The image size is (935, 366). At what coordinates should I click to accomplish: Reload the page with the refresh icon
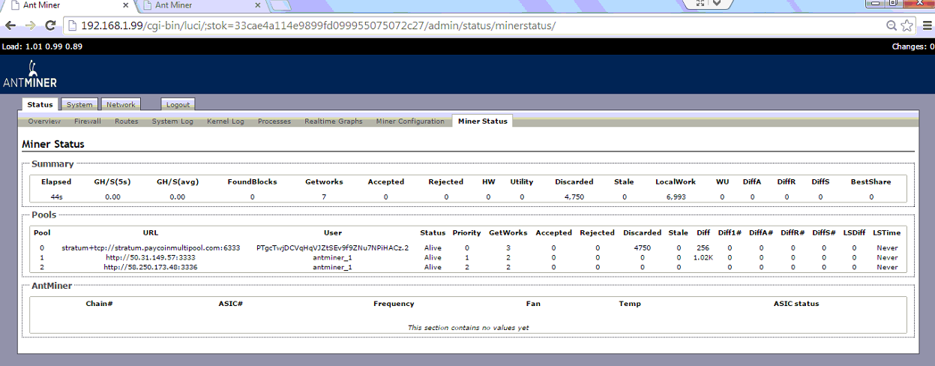(51, 25)
